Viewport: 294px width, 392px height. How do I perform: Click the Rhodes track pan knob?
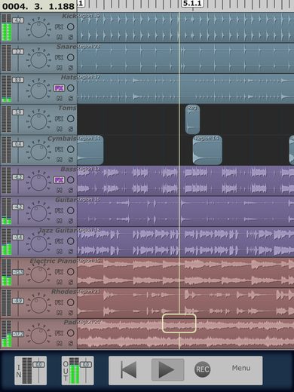(x=38, y=305)
